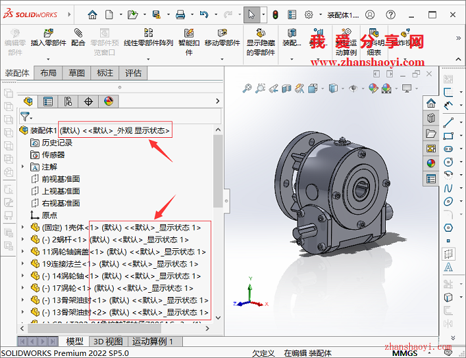
Task: Open dropdown arrow beside Save icon
Action: point(168,14)
